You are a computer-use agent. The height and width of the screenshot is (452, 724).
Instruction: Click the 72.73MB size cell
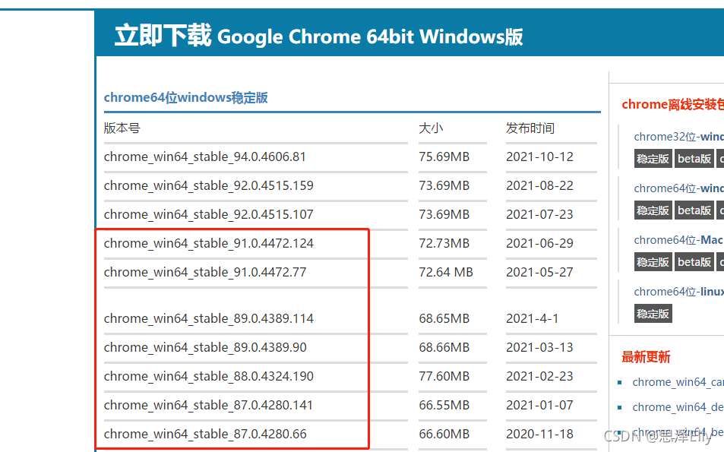click(x=444, y=243)
